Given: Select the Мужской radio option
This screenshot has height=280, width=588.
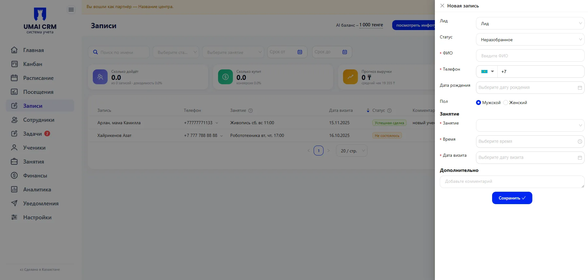Looking at the screenshot, I should (479, 103).
